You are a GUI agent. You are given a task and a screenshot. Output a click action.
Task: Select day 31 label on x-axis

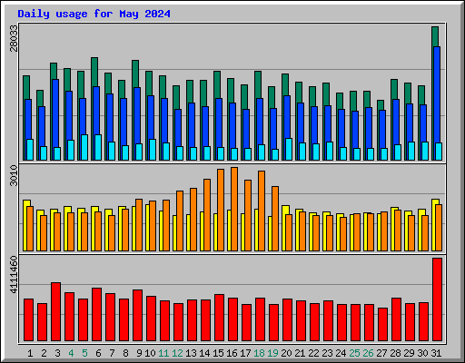[x=436, y=353]
